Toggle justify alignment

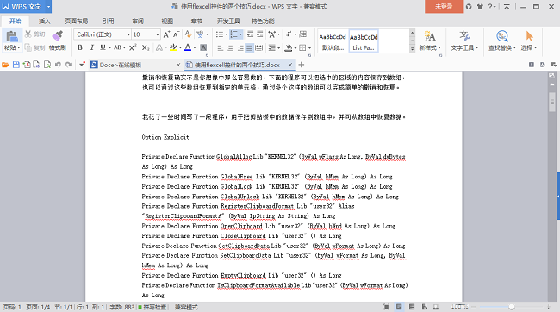coord(249,48)
